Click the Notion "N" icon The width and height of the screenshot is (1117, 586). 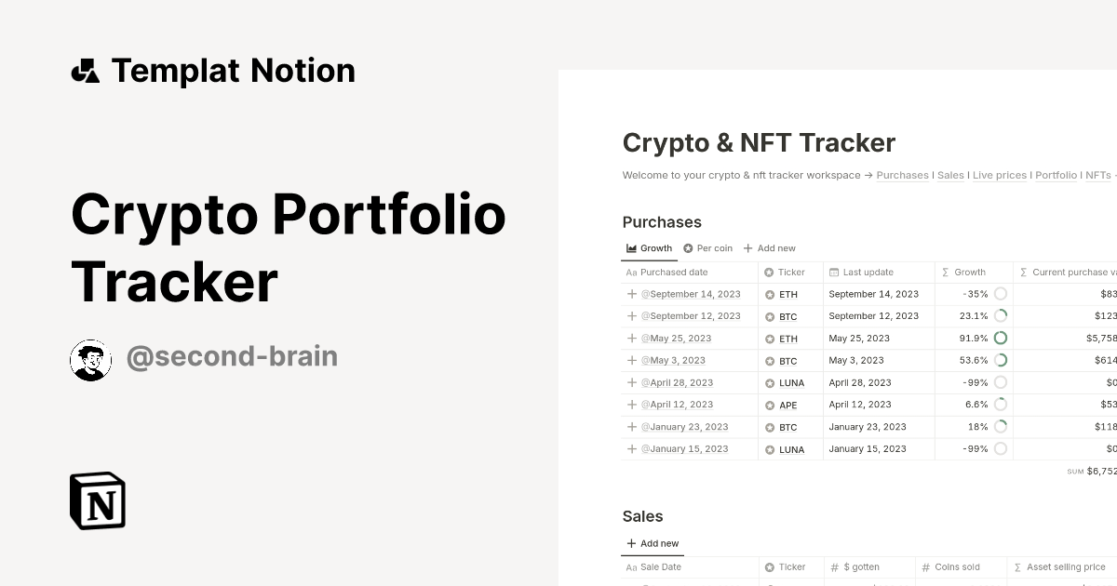pos(98,500)
